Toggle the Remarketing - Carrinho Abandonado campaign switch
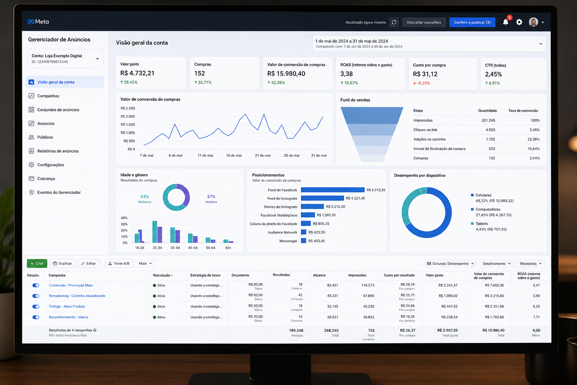This screenshot has width=577, height=385. (36, 296)
